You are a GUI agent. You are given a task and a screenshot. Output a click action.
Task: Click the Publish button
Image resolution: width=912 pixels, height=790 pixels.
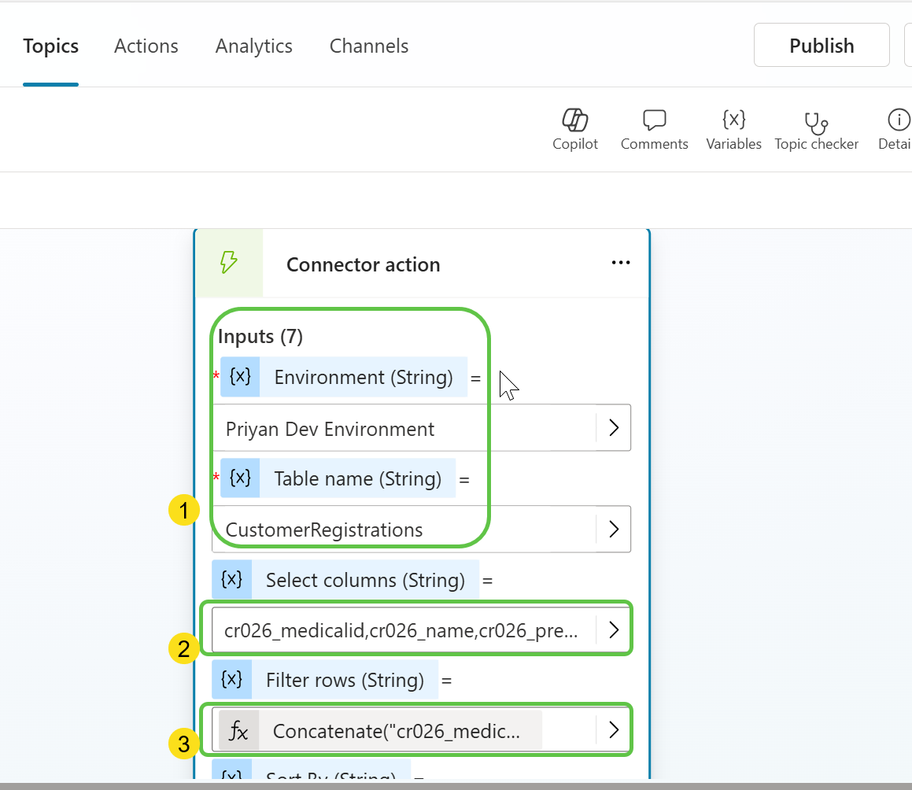click(822, 46)
